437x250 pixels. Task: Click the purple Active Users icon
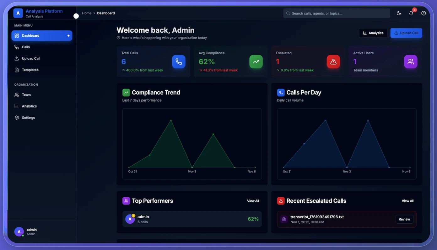(x=410, y=61)
